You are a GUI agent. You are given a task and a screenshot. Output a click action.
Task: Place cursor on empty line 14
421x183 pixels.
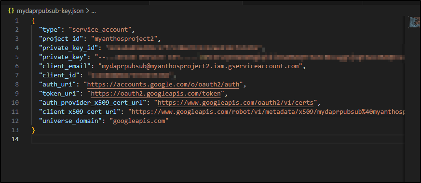[x=218, y=139]
